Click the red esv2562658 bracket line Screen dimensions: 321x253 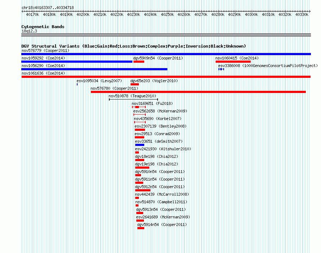coord(140,115)
